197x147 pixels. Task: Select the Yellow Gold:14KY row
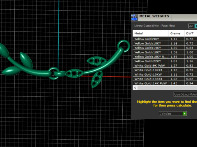click(165, 48)
